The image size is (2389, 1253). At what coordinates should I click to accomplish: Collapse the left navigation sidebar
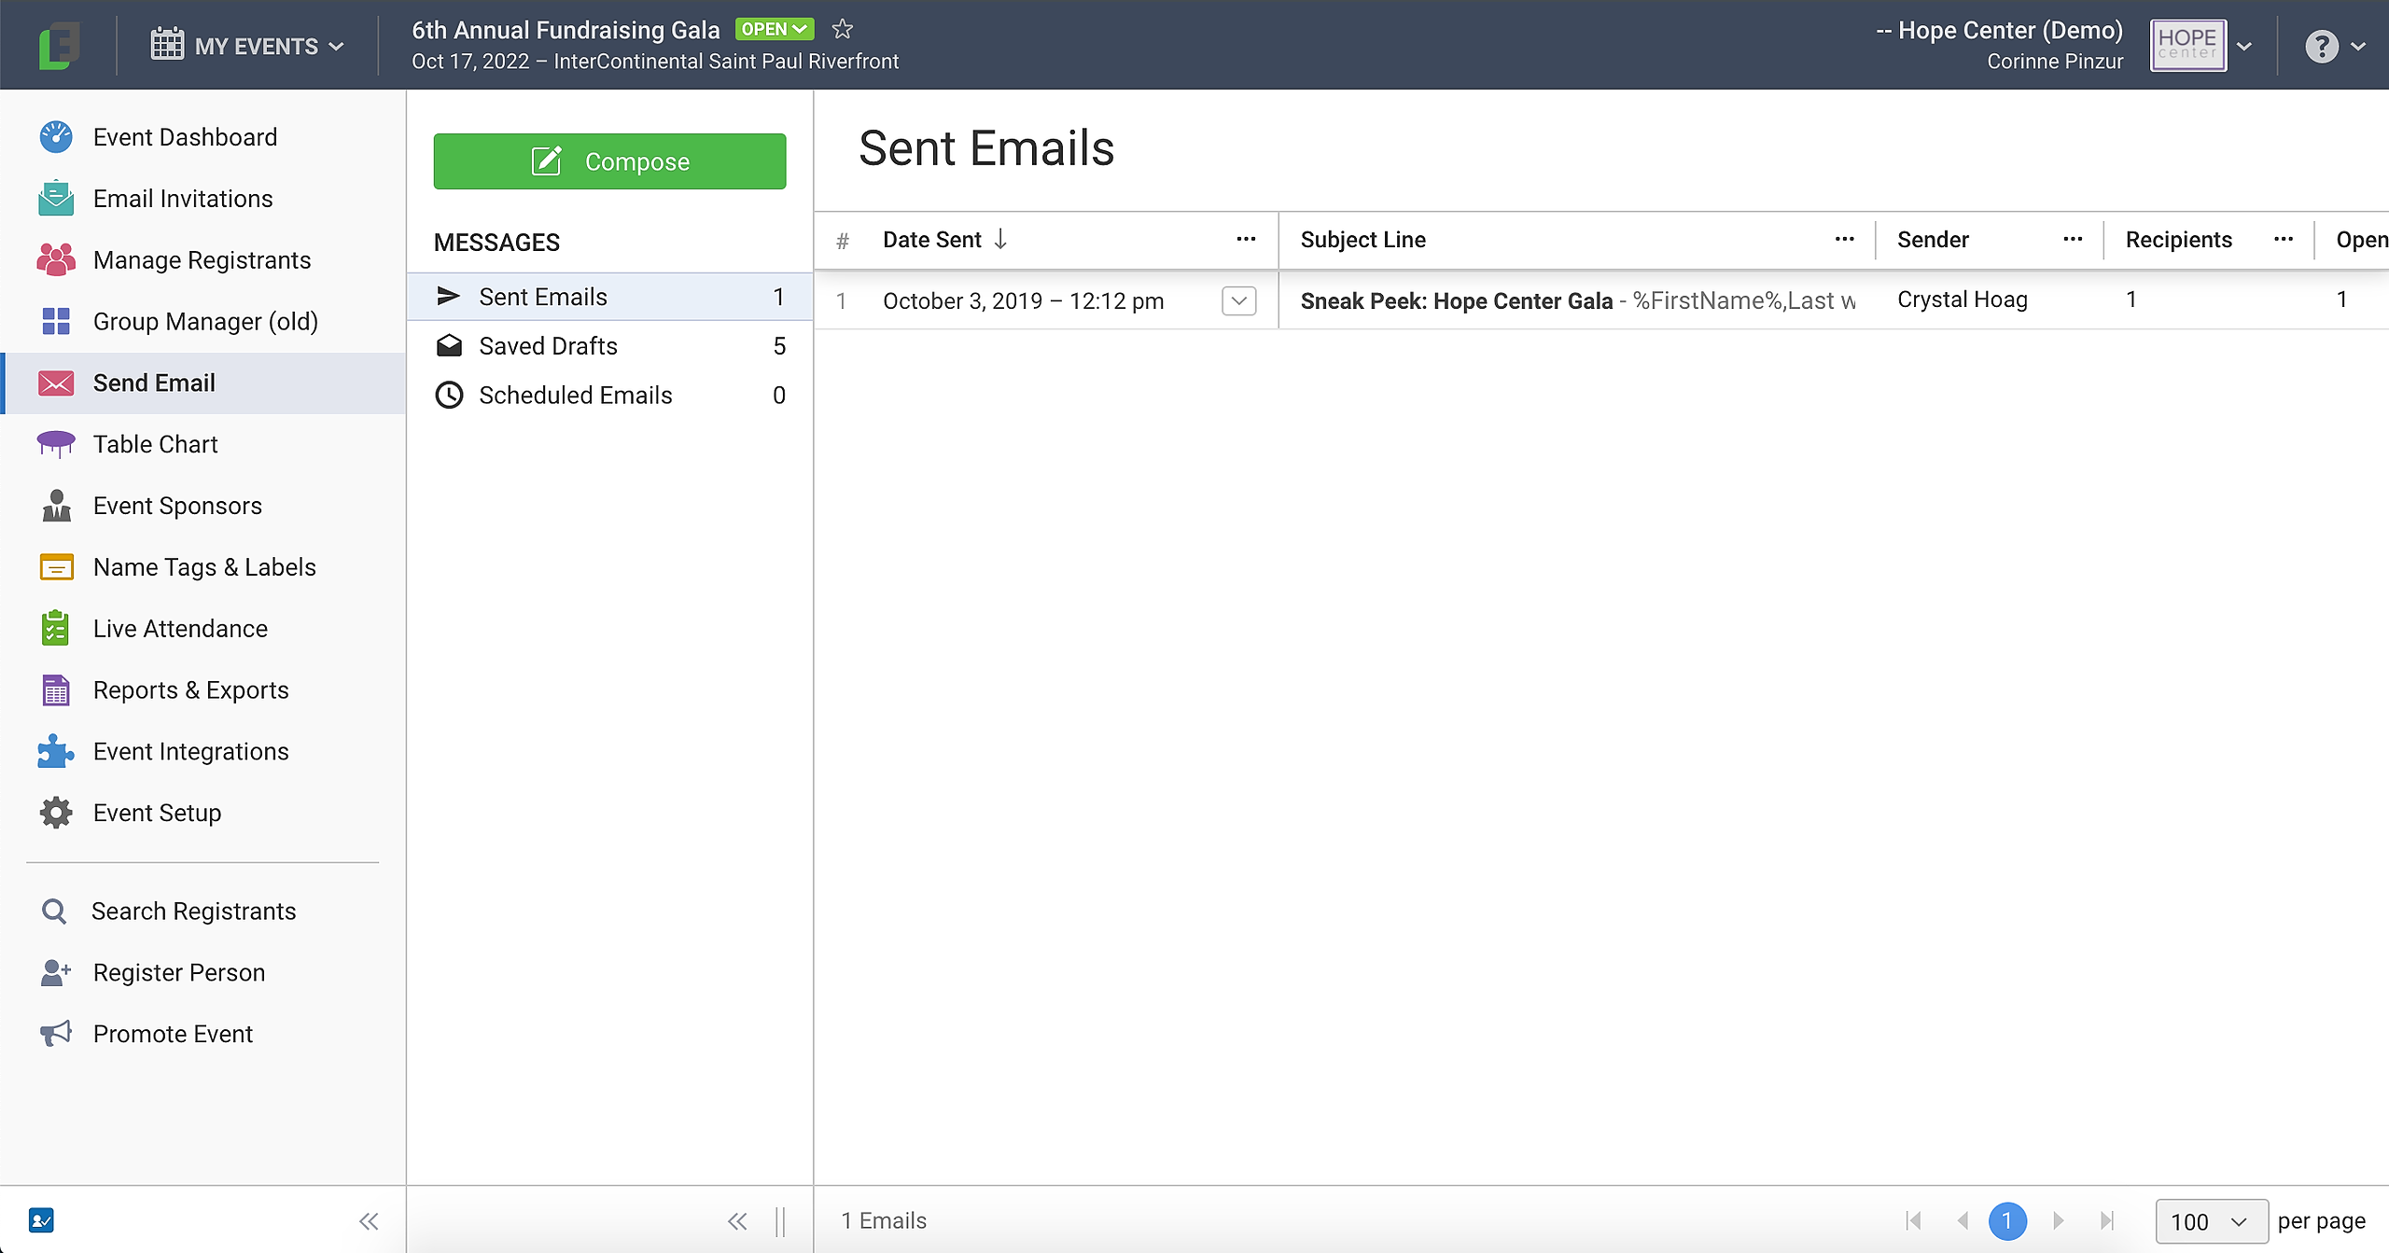point(369,1221)
